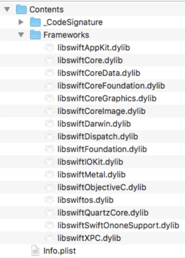Select libswiftSwiftOnoneSupport.dylib file name
The width and height of the screenshot is (185, 258).
(x=118, y=225)
